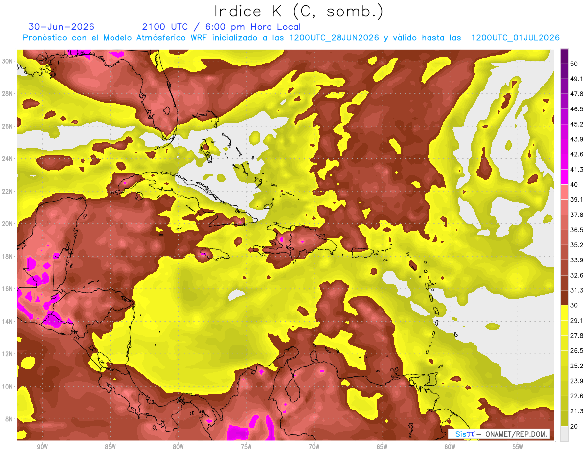Click the 70W longitude axis label
The image size is (587, 453).
coord(314,447)
